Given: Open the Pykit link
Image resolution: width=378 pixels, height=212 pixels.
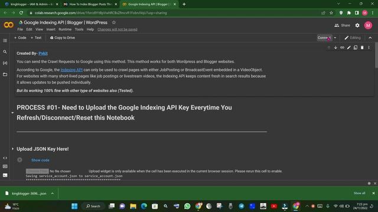Looking at the screenshot, I should 43,54.
